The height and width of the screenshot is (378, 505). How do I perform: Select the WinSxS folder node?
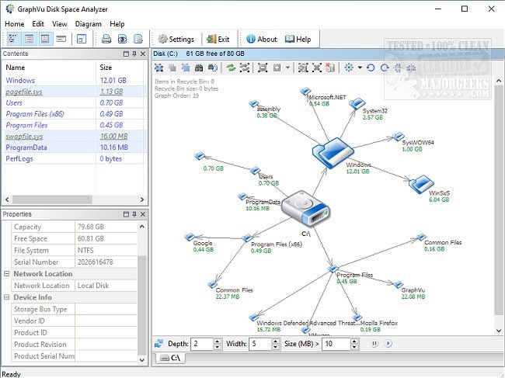[x=421, y=184]
